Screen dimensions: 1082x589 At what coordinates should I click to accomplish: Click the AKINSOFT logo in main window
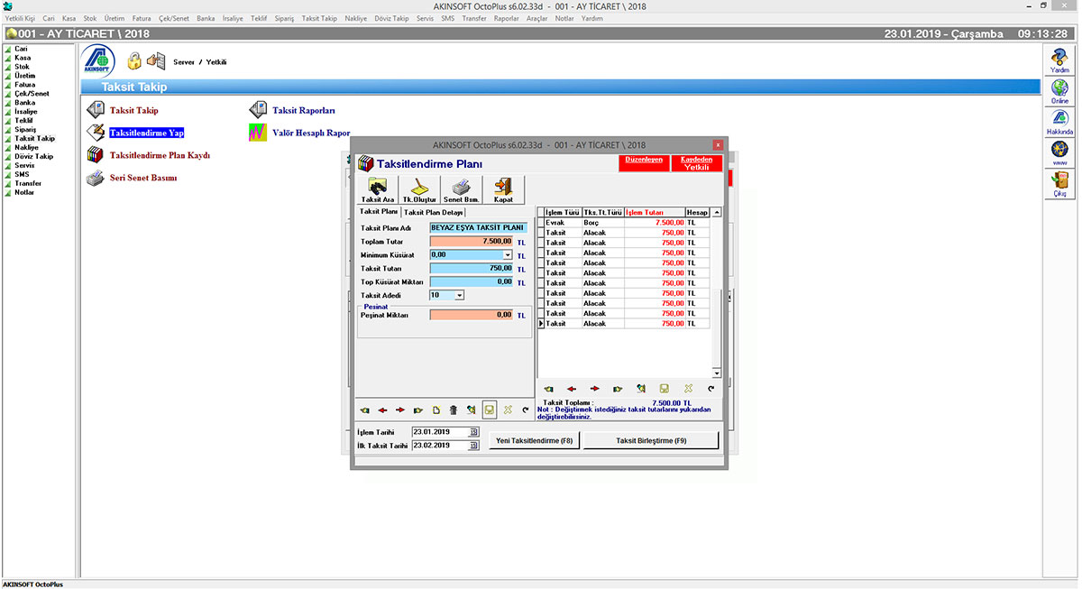[98, 60]
